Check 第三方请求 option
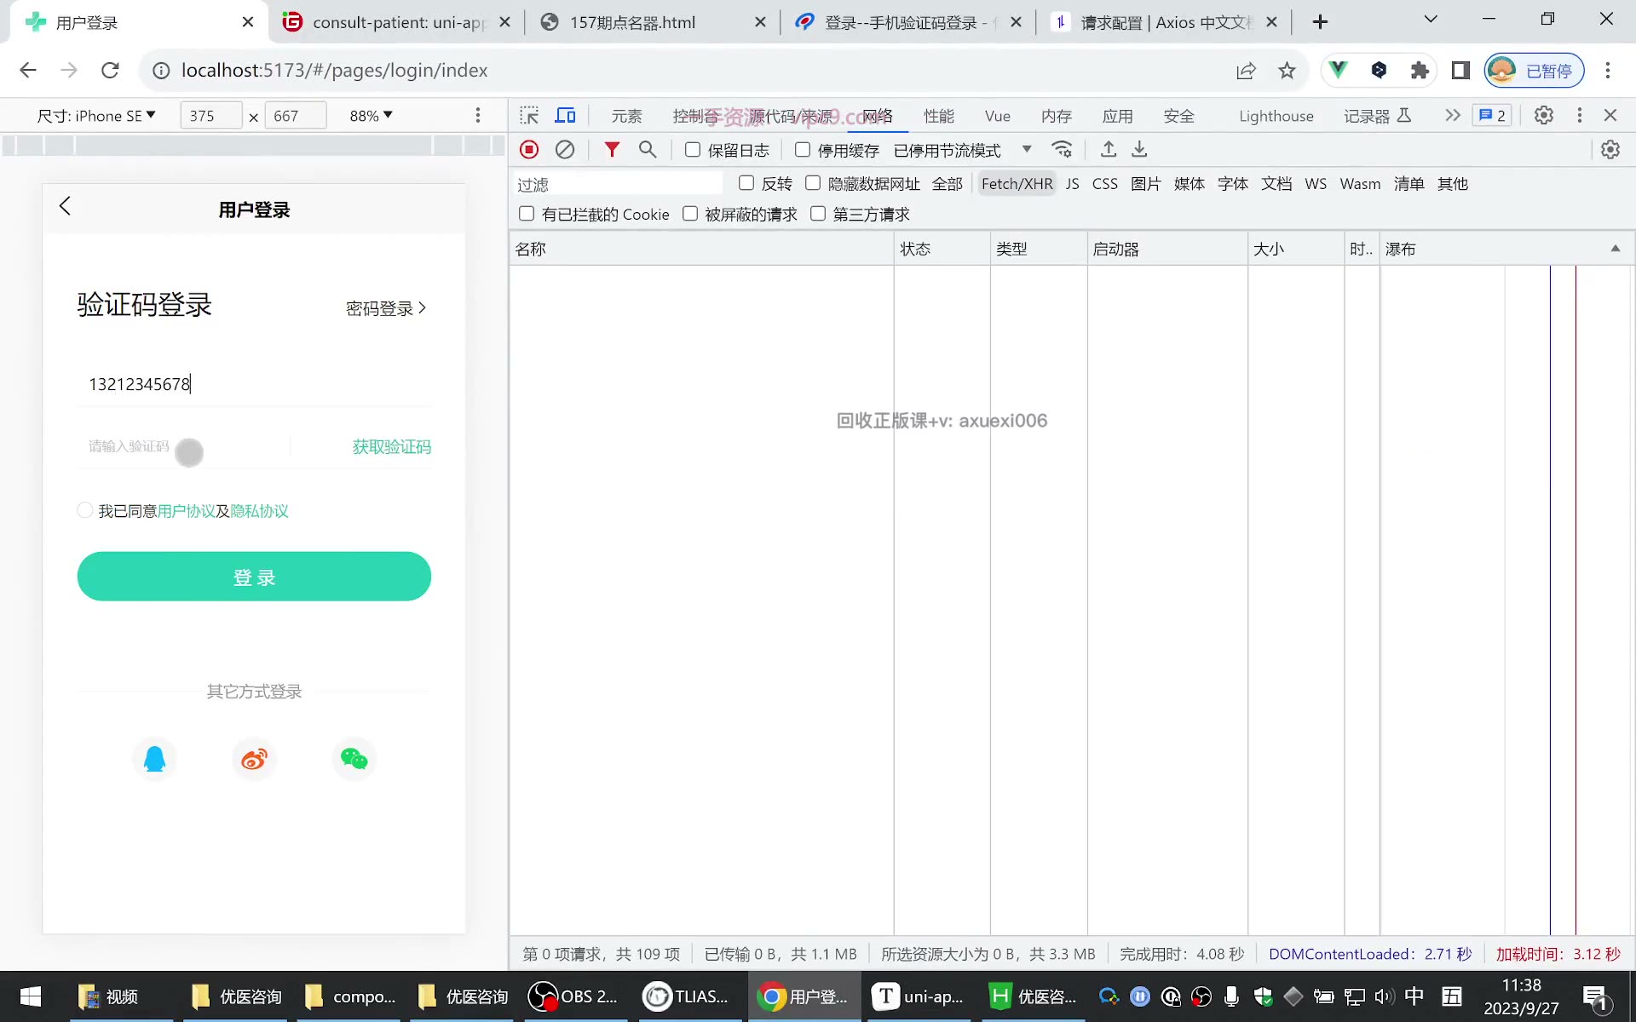The width and height of the screenshot is (1636, 1022). (818, 214)
